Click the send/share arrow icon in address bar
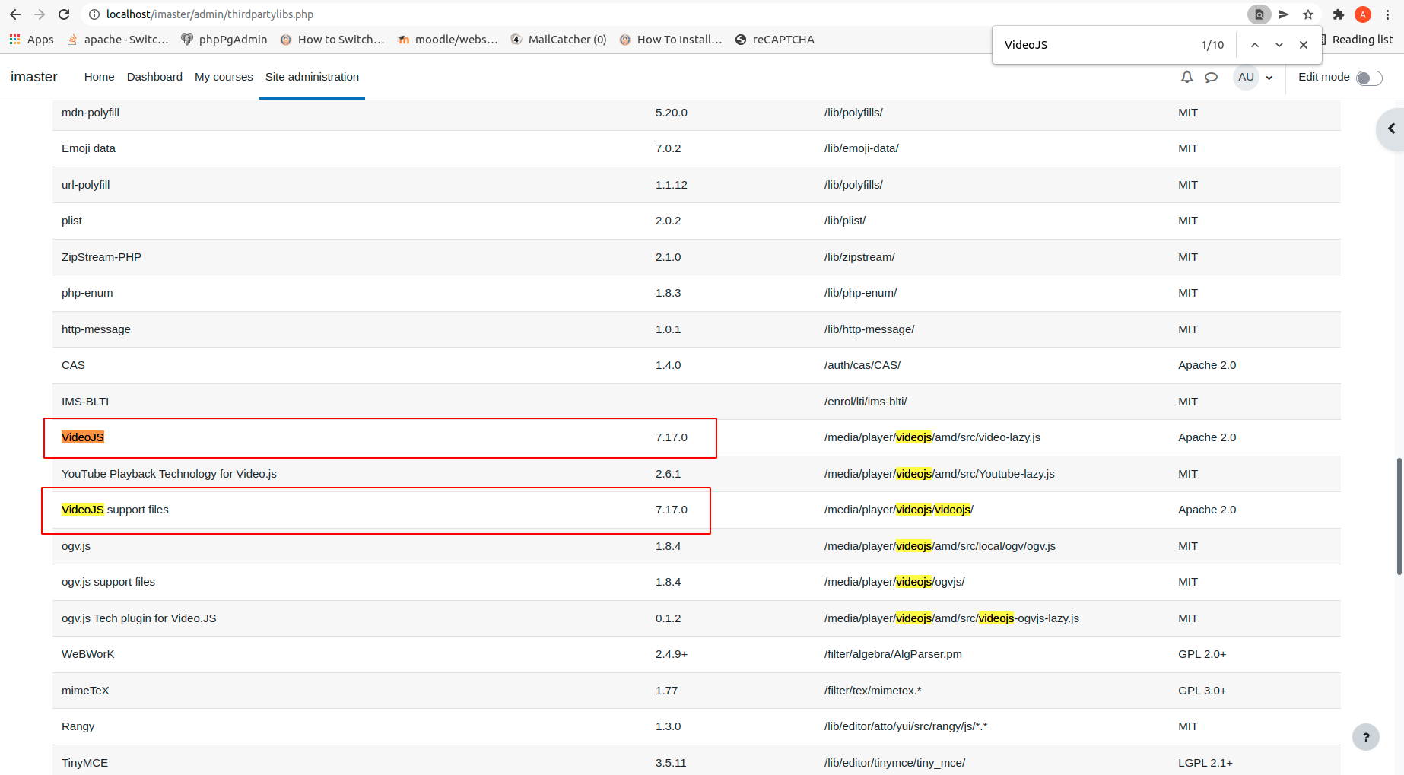This screenshot has height=775, width=1404. pos(1284,14)
